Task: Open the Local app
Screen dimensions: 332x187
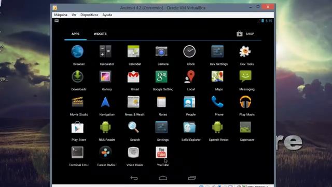Action: click(x=189, y=77)
